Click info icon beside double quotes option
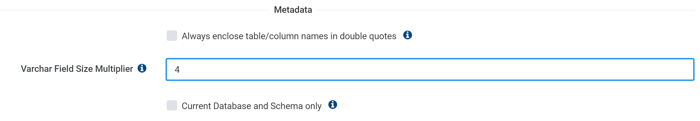The image size is (700, 121). (407, 35)
